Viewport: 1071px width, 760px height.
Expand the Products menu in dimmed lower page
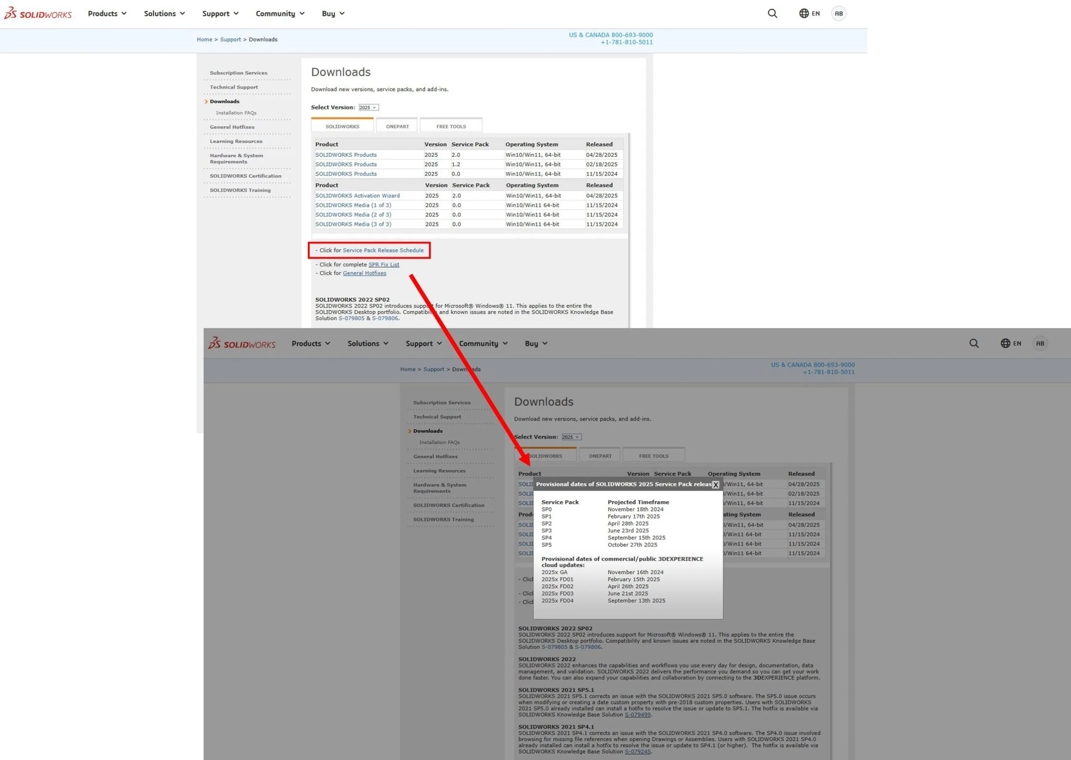click(311, 344)
